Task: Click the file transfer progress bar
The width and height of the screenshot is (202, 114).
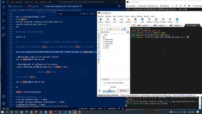Action: point(110,92)
